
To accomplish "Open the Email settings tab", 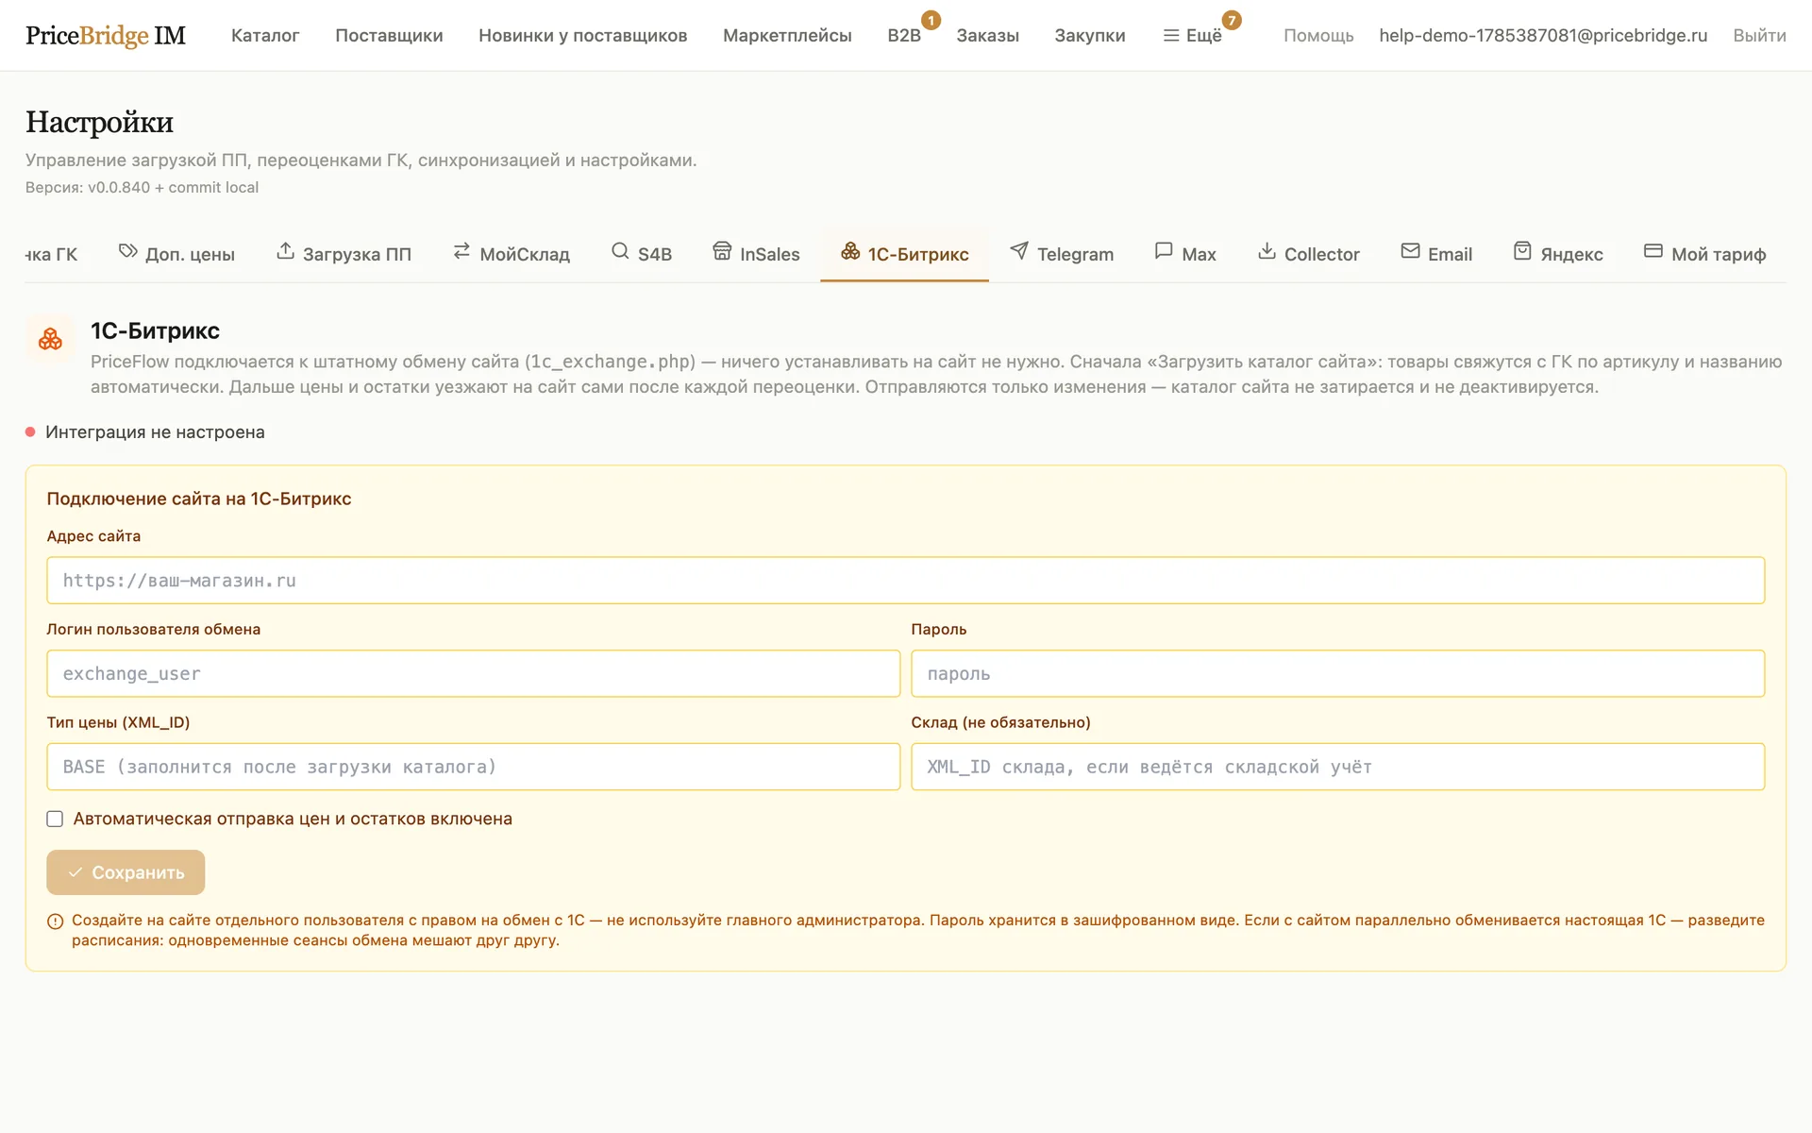I will 1436,254.
